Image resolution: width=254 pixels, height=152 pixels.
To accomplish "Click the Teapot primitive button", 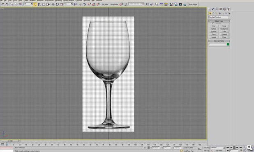I will [x=214, y=37].
